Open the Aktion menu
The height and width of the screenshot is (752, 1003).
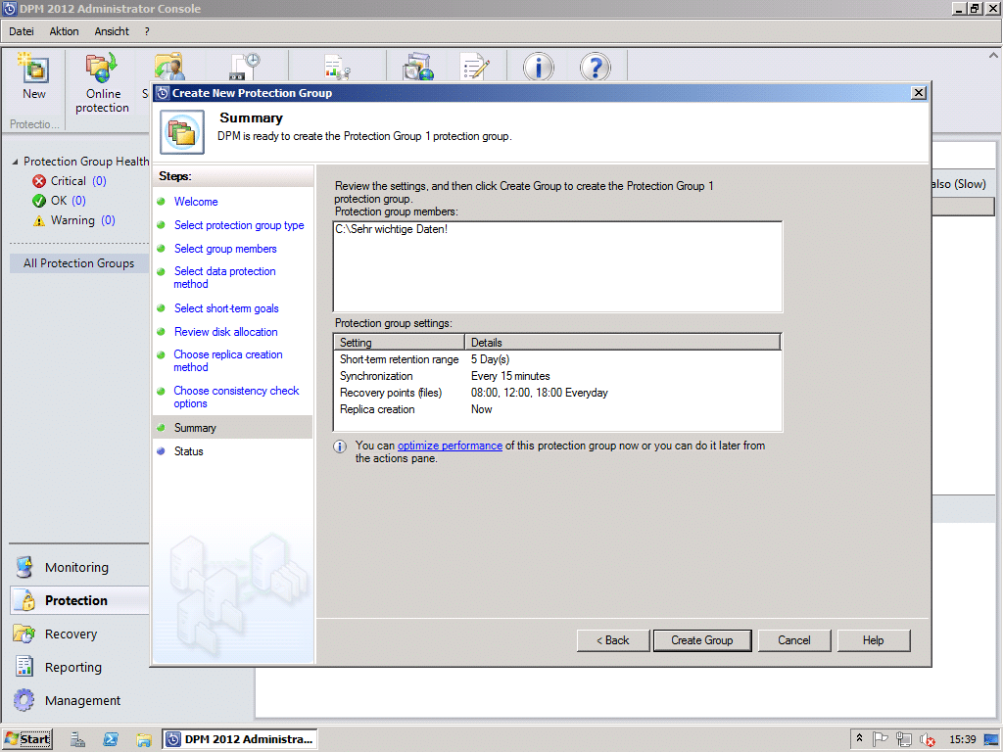(64, 31)
